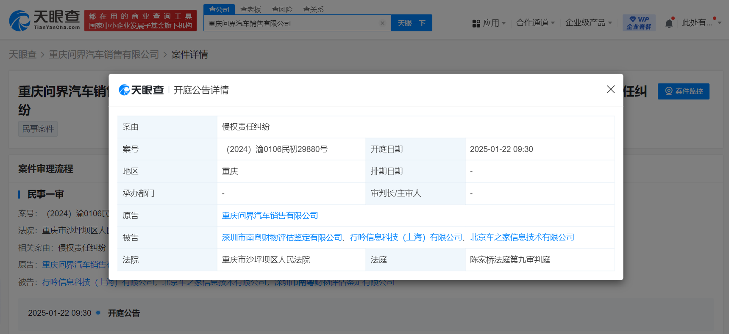Expand the 合作通道 dropdown
The width and height of the screenshot is (729, 334).
(x=535, y=23)
